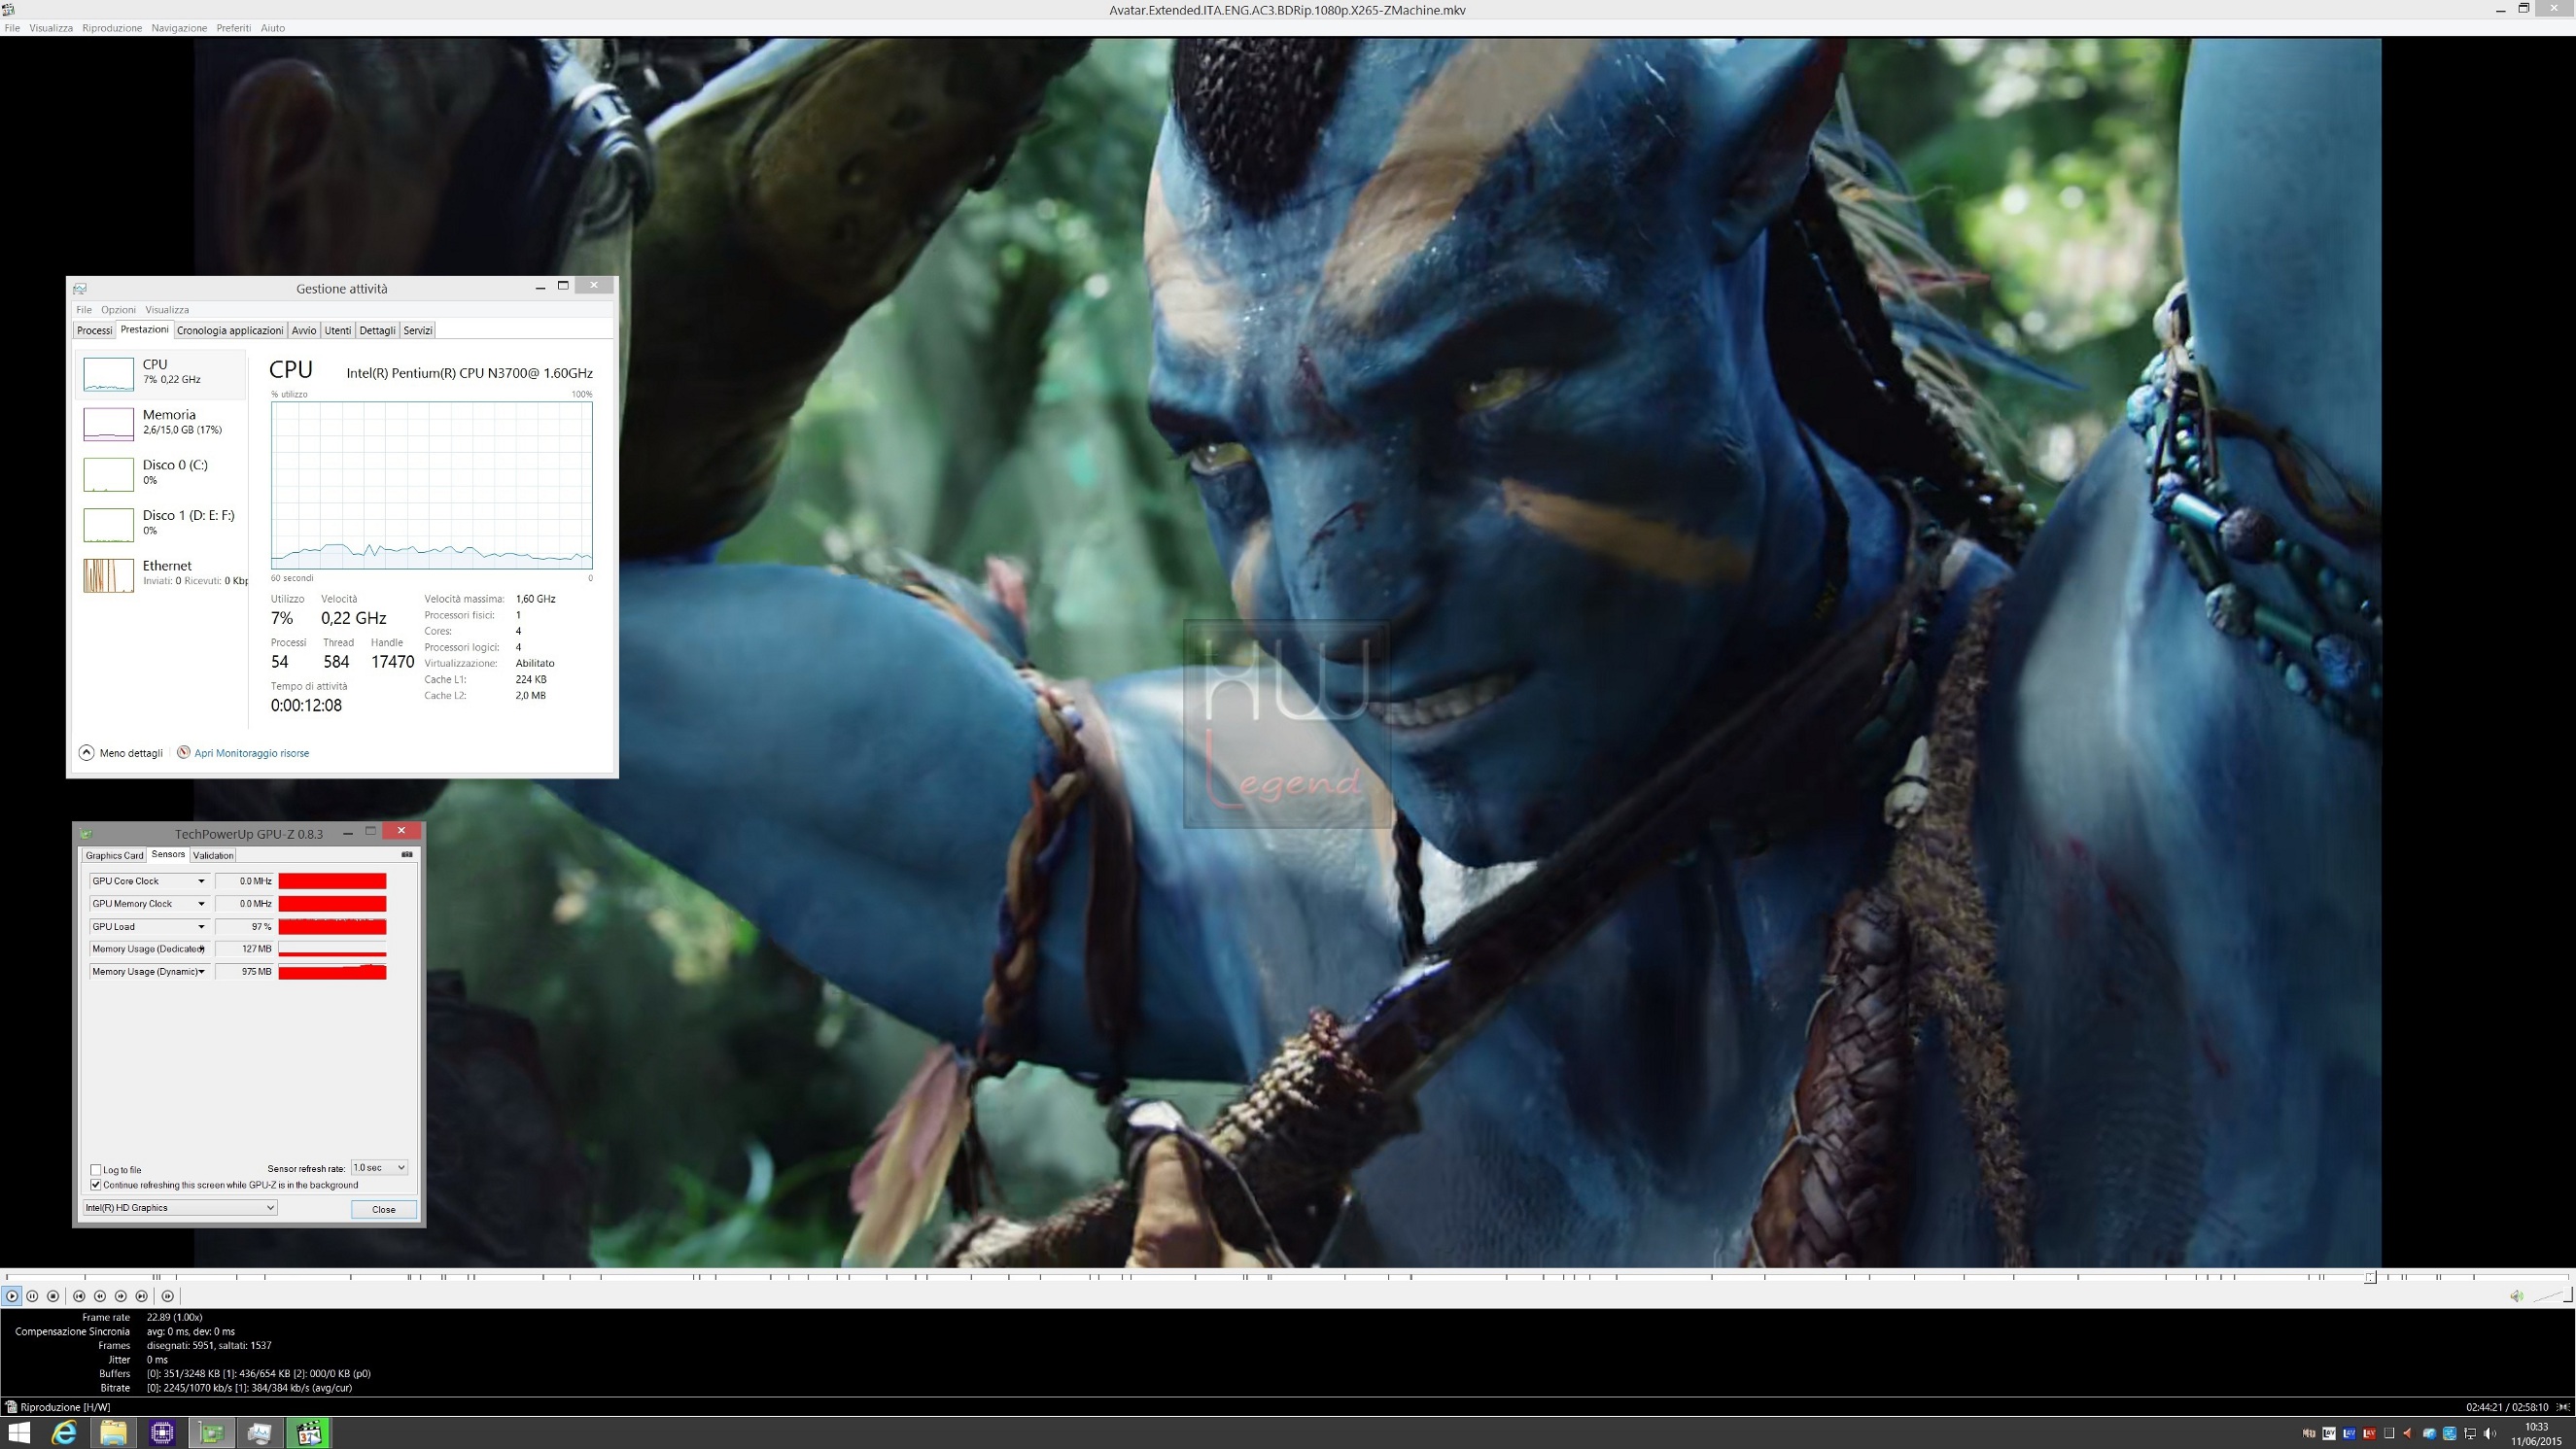This screenshot has height=1449, width=2576.
Task: Click the grid-pattern tray icon
Action: (2390, 1434)
